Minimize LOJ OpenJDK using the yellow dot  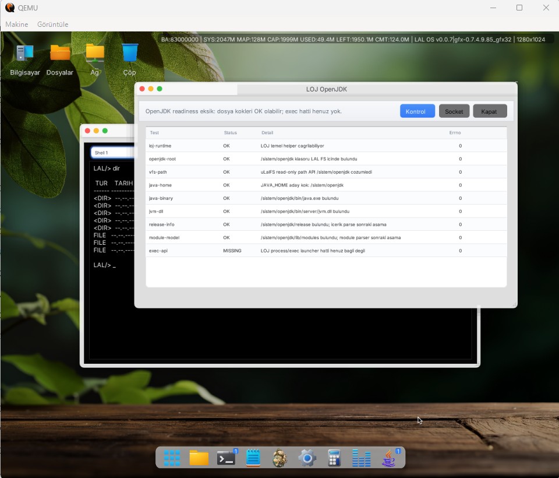[x=151, y=89]
